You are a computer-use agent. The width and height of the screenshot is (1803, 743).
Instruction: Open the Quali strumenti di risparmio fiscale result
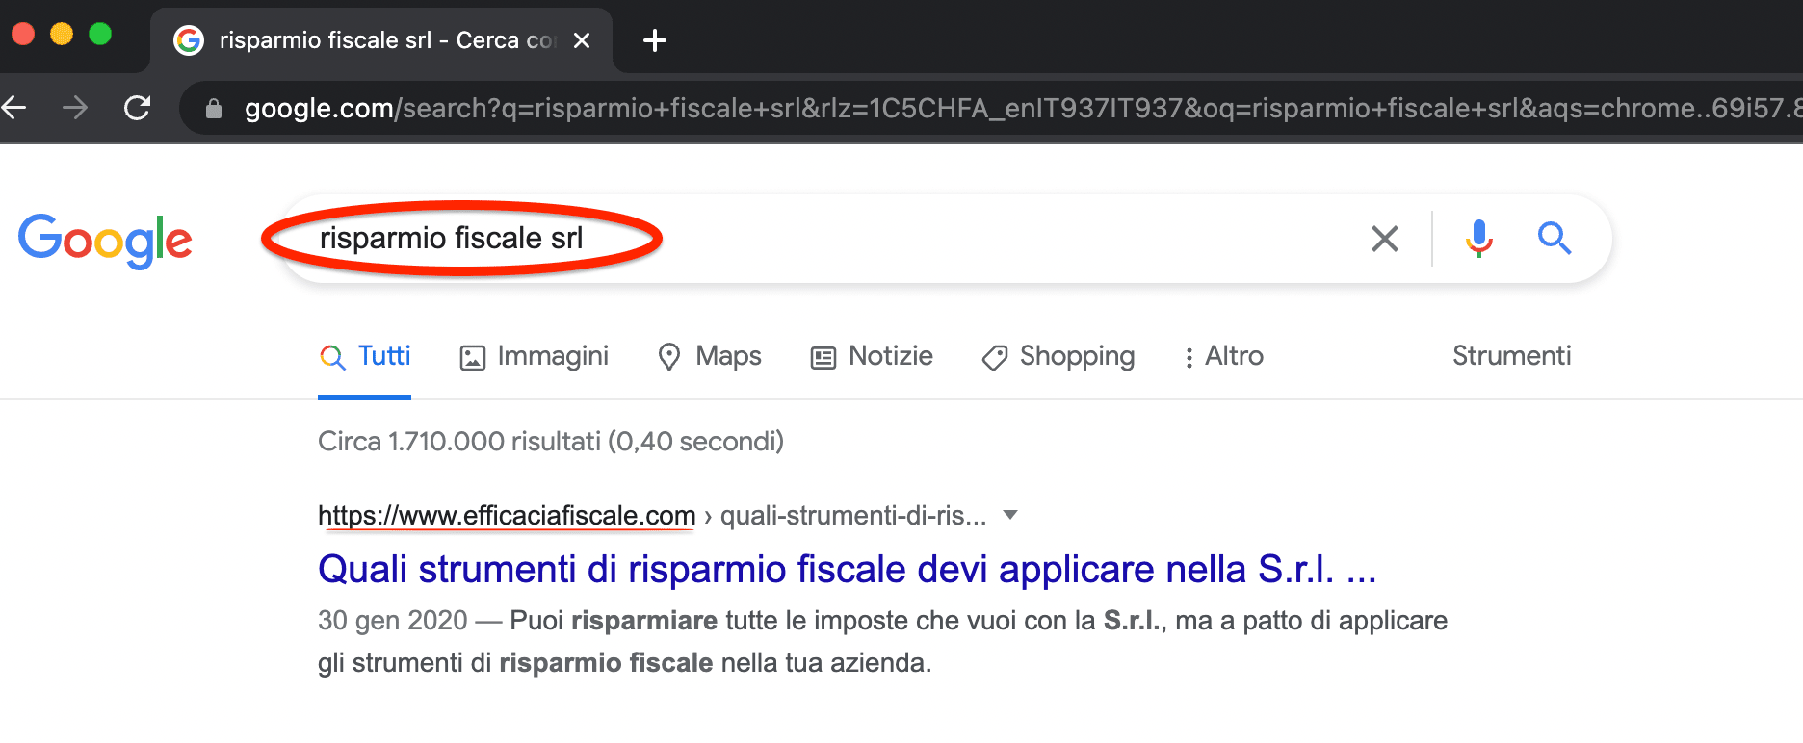(x=847, y=569)
